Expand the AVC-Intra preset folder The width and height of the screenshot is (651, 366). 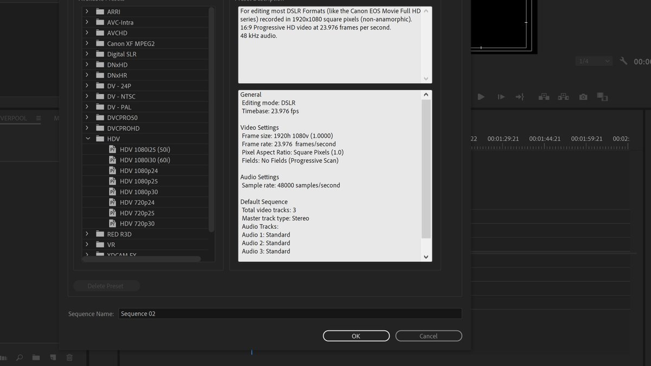pyautogui.click(x=87, y=22)
